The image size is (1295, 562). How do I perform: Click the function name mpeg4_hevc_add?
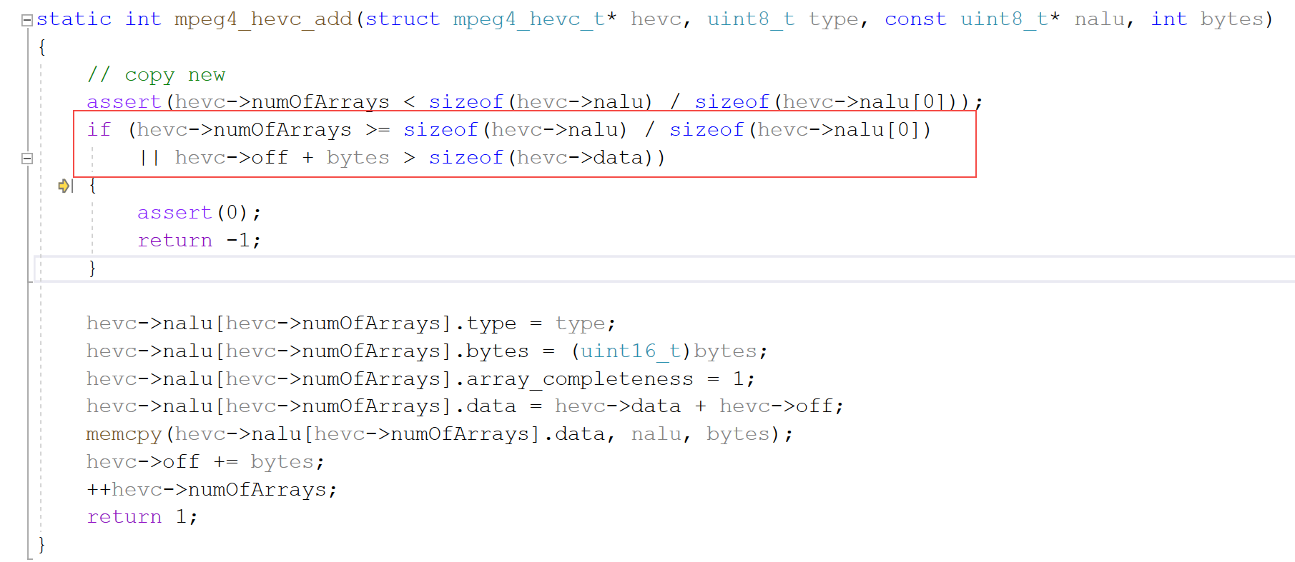[263, 20]
